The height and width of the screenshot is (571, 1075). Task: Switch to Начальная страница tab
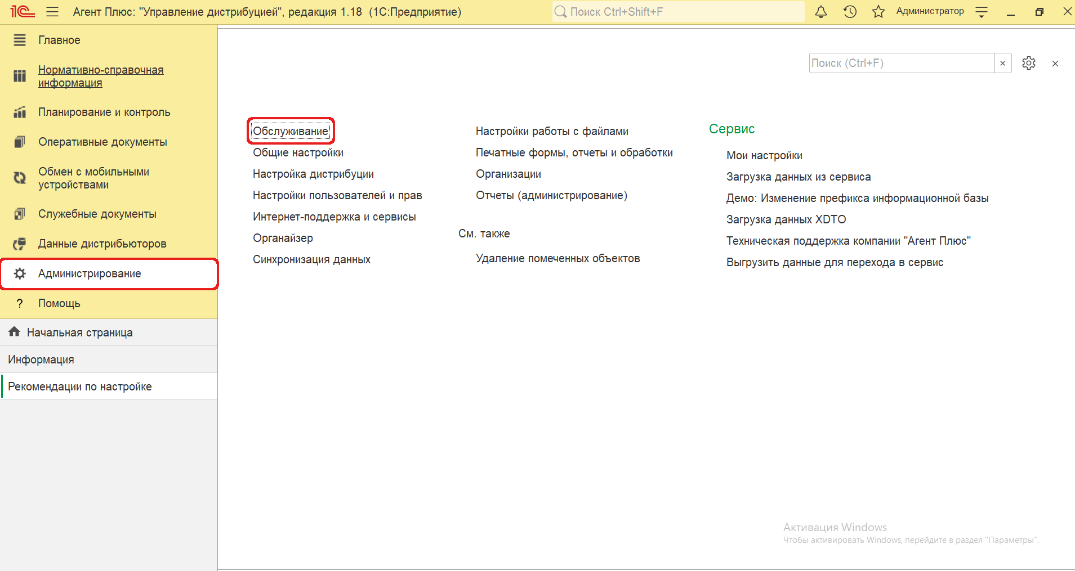pyautogui.click(x=109, y=332)
